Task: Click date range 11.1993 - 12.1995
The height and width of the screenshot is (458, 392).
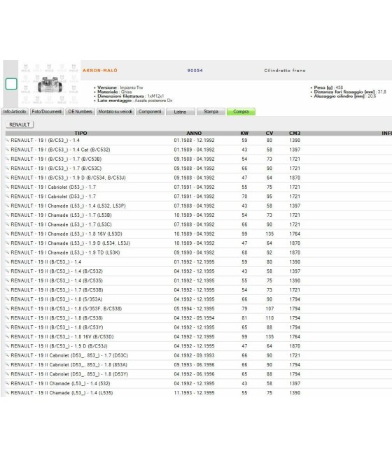Action: 194,392
